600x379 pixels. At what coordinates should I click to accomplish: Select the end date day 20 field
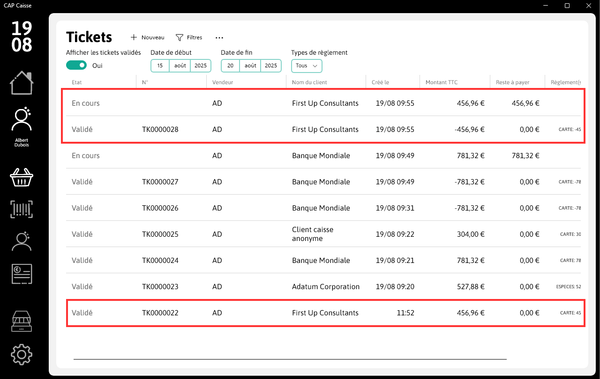coord(230,66)
